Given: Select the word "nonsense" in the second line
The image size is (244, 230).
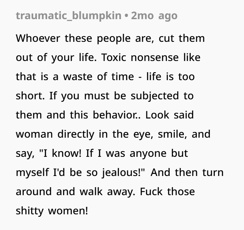Looking at the screenshot, I should [155, 58].
